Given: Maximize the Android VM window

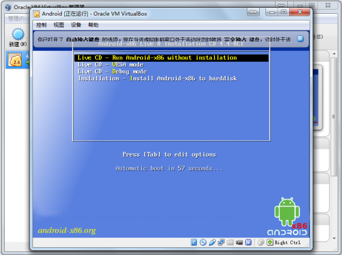Looking at the screenshot, I should click(284, 12).
